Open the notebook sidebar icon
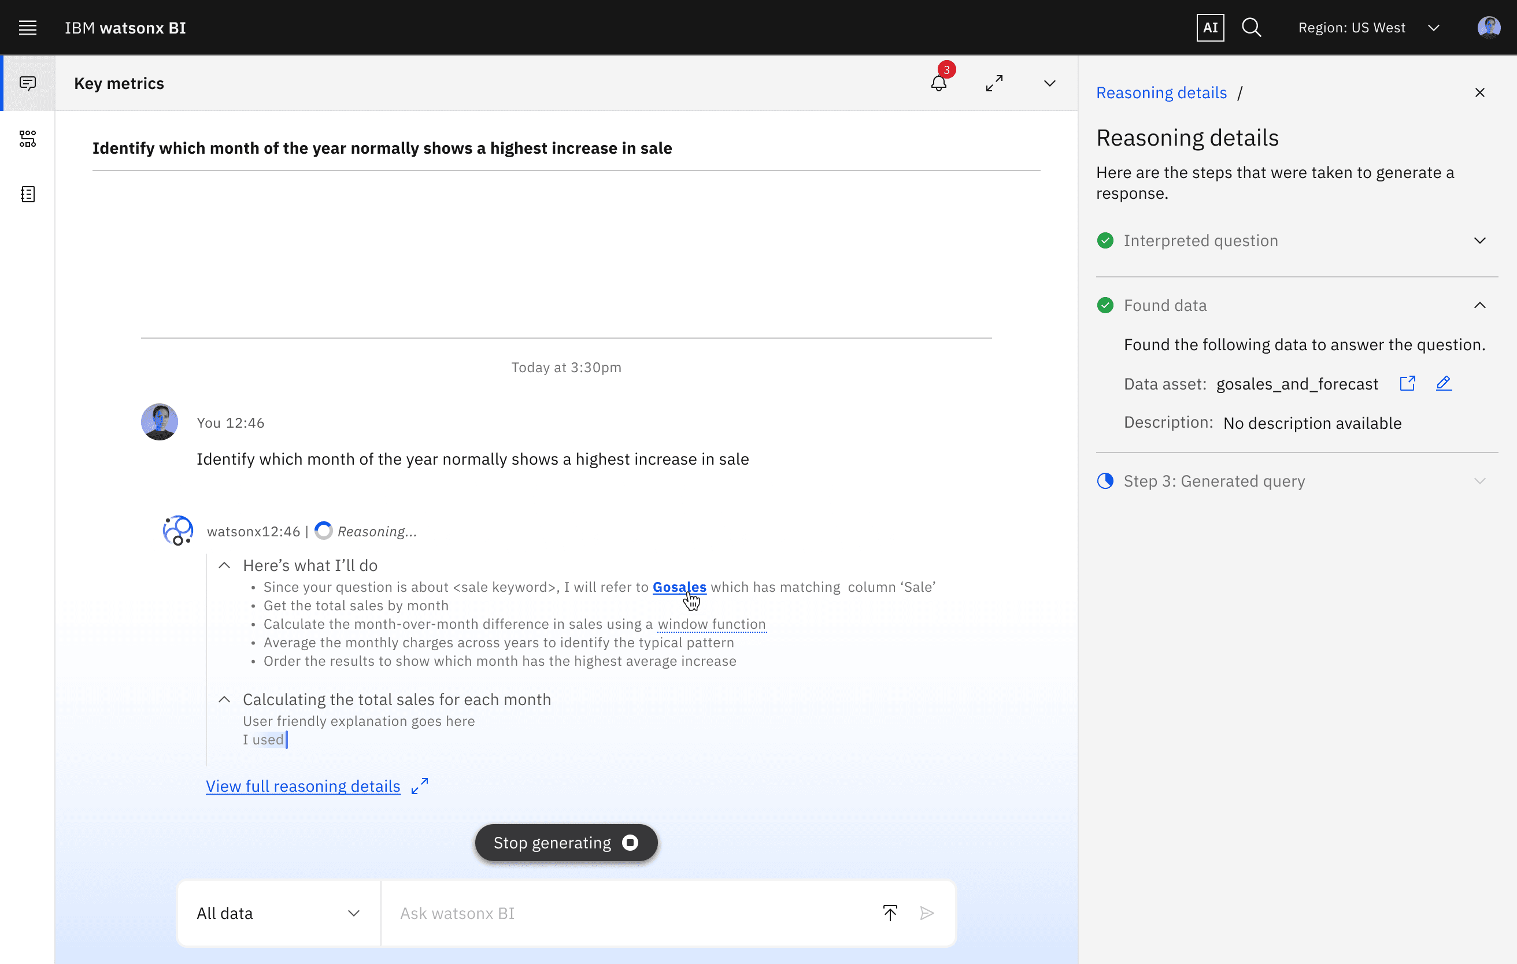The image size is (1517, 964). pos(28,194)
